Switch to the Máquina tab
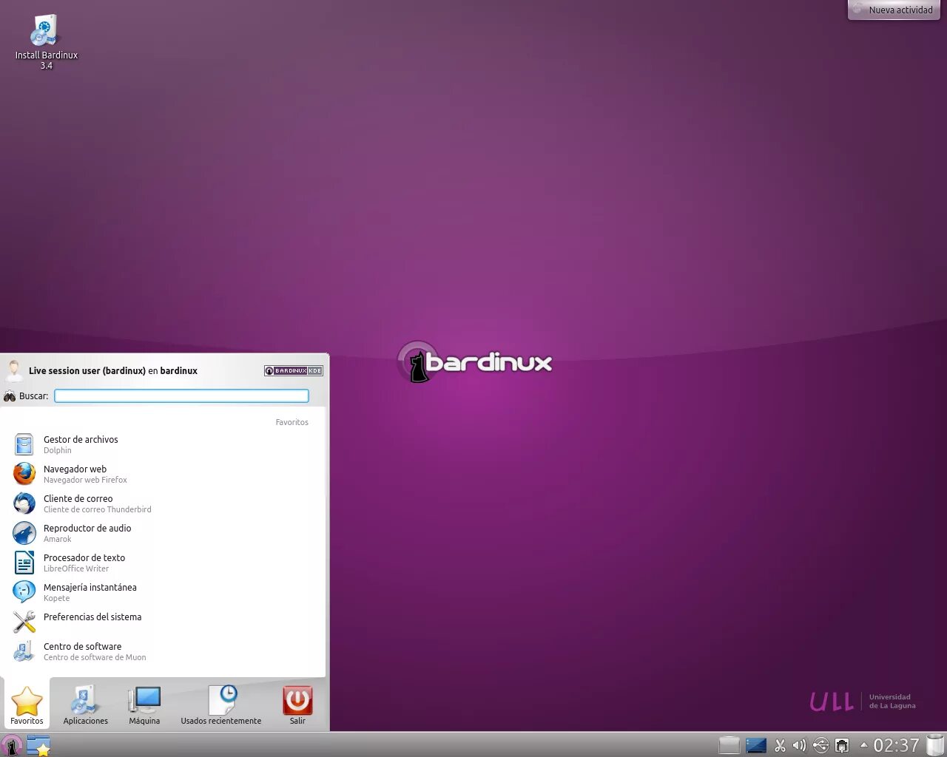The image size is (947, 757). pyautogui.click(x=144, y=705)
